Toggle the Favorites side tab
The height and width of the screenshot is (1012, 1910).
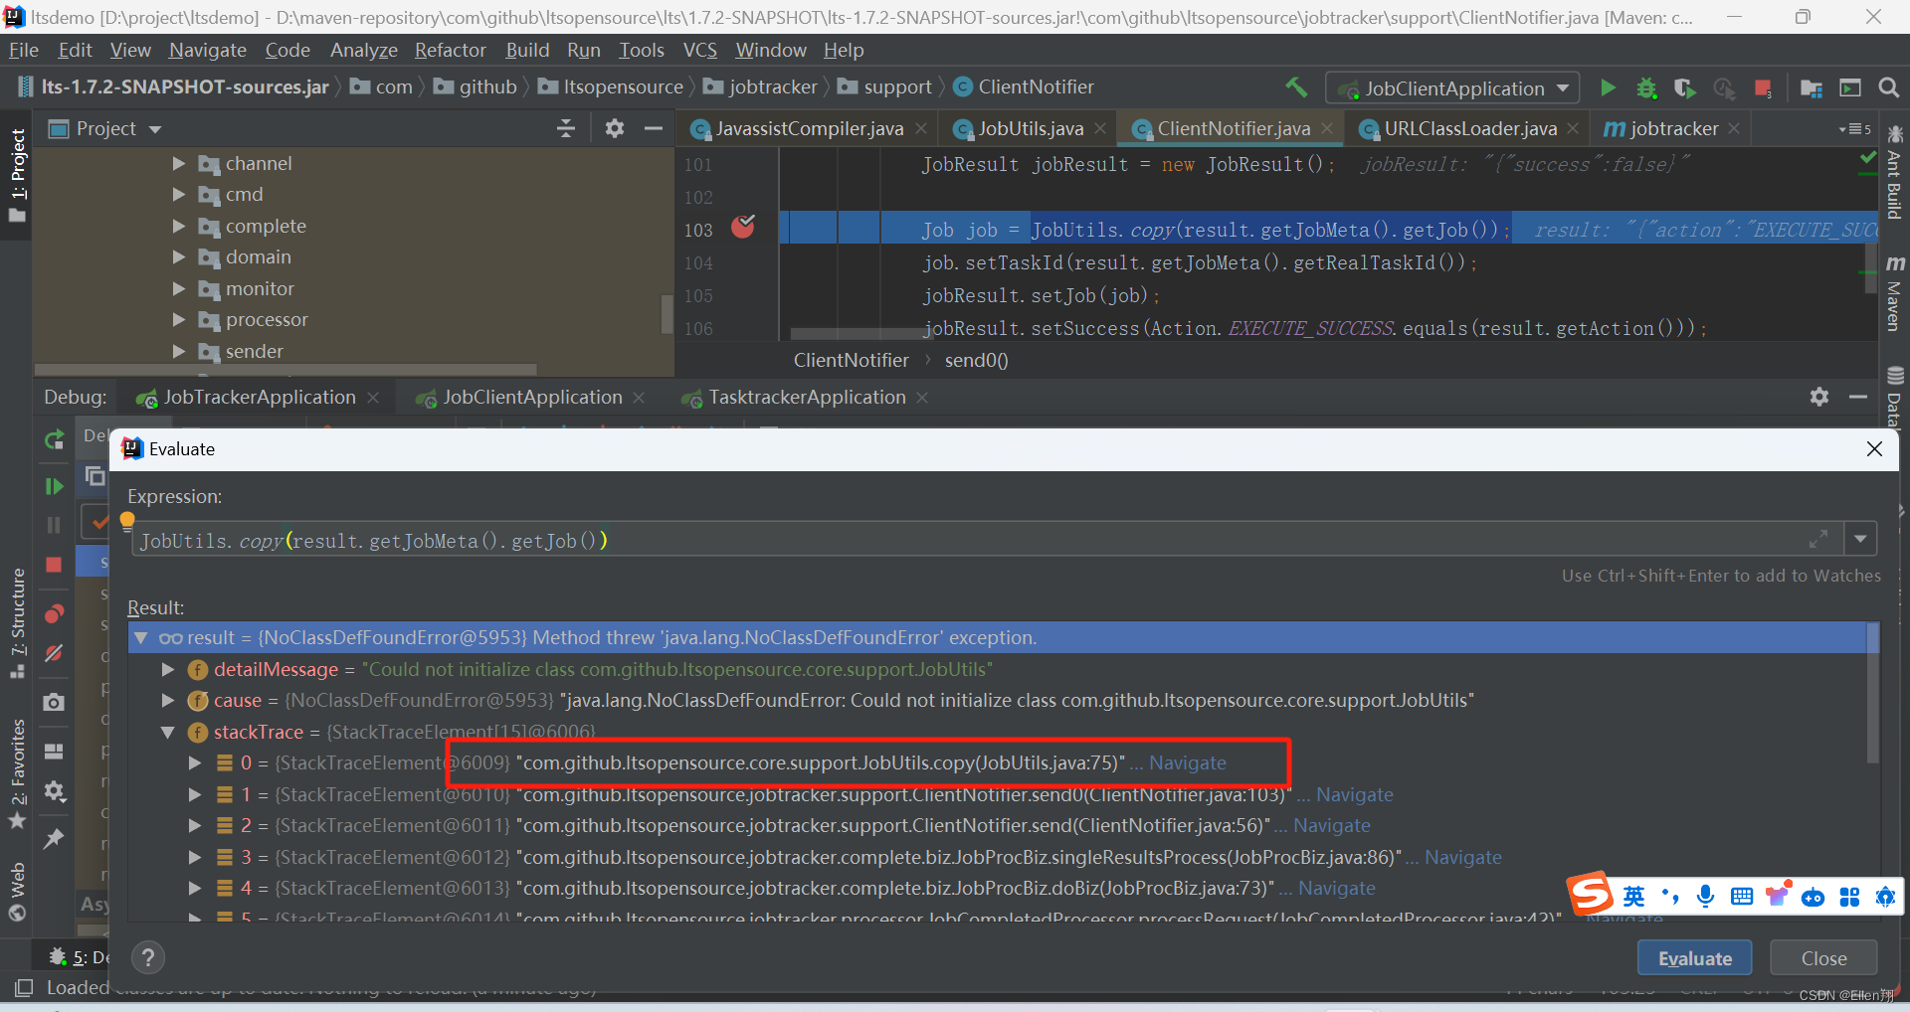[17, 773]
